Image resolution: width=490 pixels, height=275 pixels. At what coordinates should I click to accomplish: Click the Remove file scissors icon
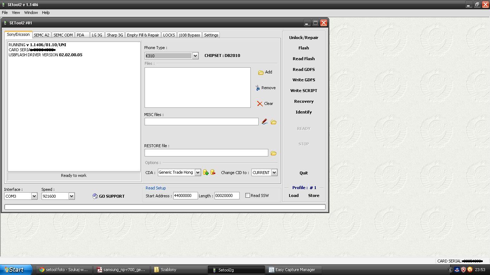(258, 88)
